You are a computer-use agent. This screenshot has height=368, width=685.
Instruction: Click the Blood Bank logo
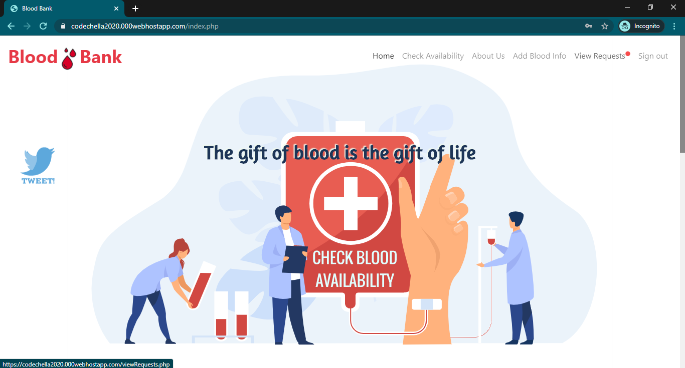pyautogui.click(x=65, y=58)
